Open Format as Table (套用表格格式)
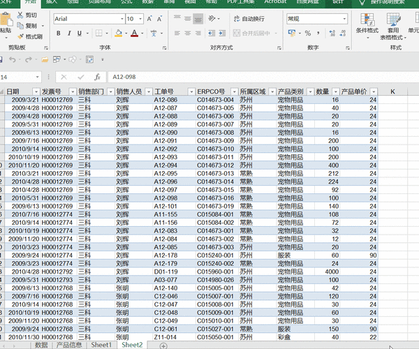The width and height of the screenshot is (419, 349). point(393,26)
